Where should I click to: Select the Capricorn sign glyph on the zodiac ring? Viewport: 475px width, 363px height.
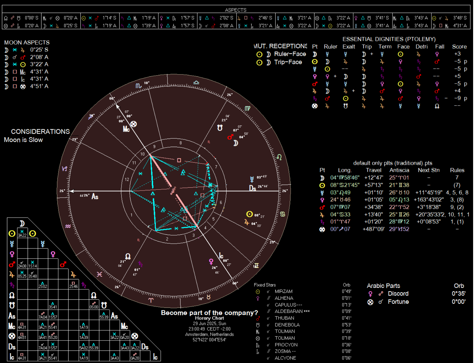(65, 169)
